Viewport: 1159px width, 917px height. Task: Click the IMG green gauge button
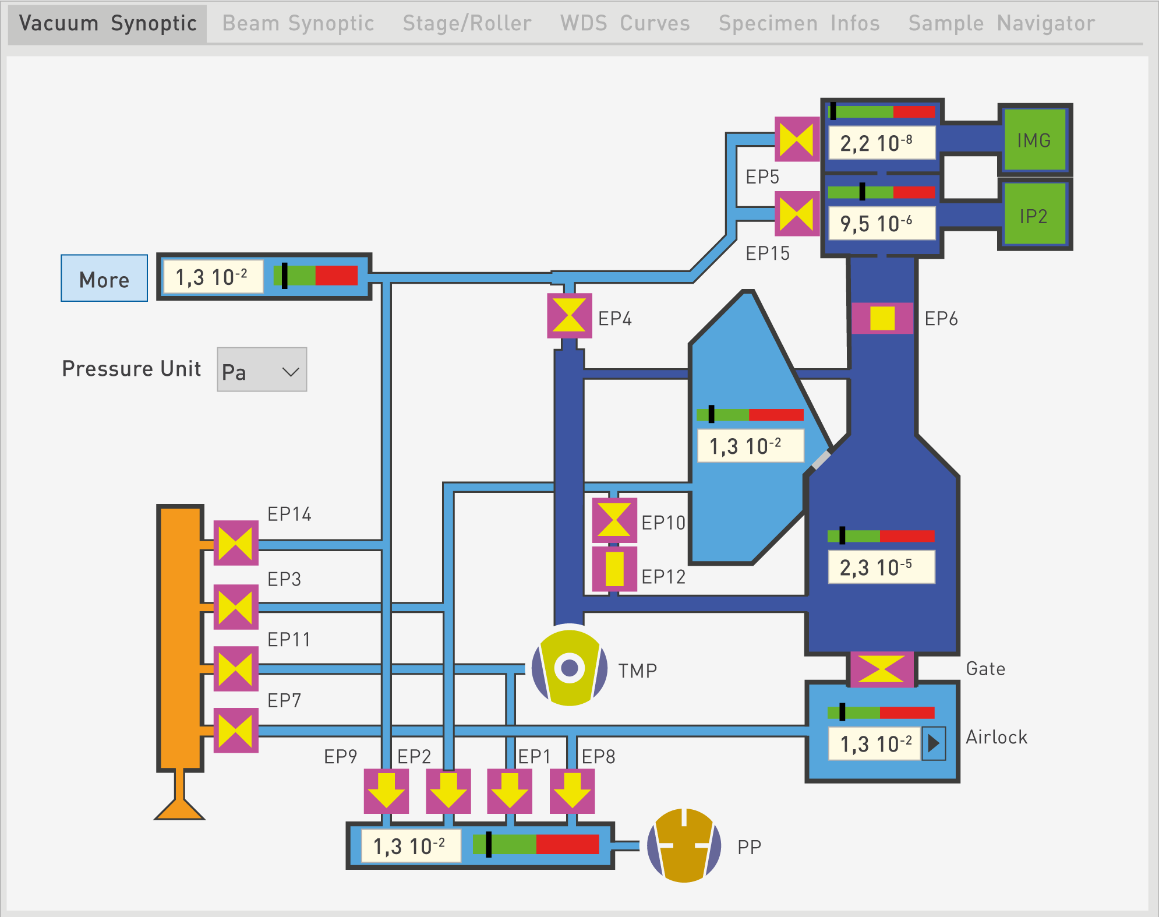1034,140
